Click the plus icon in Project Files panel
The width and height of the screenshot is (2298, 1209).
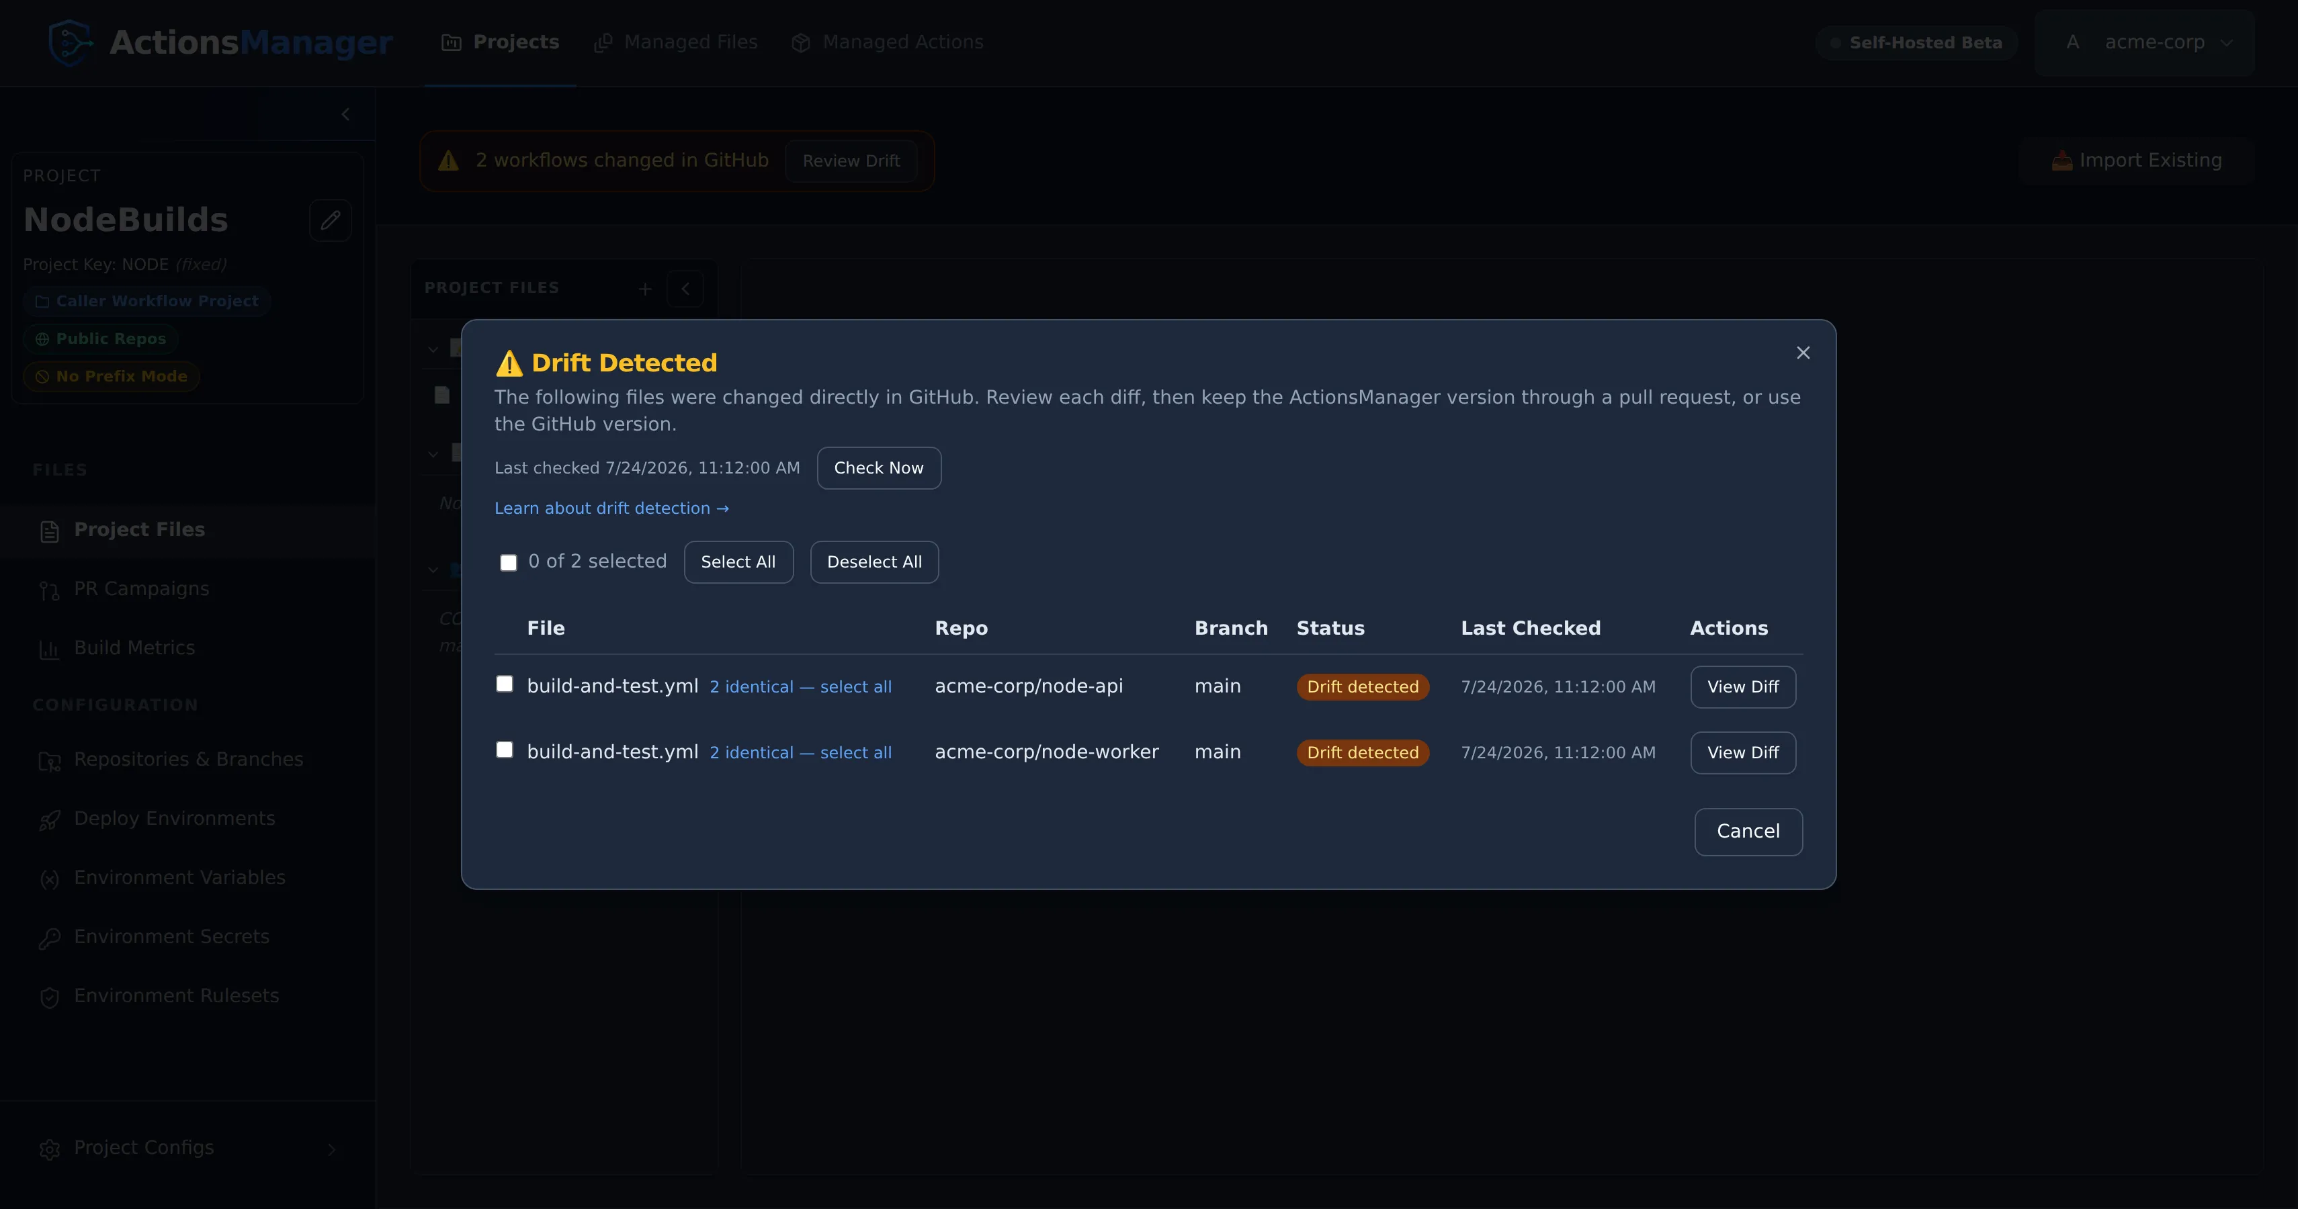[x=645, y=289]
